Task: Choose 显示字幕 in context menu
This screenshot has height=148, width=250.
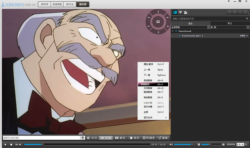Action: [153, 107]
